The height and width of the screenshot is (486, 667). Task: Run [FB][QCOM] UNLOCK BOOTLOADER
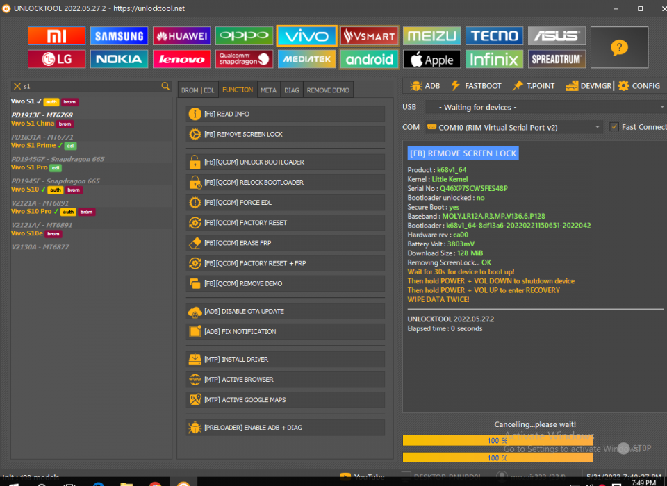(285, 162)
